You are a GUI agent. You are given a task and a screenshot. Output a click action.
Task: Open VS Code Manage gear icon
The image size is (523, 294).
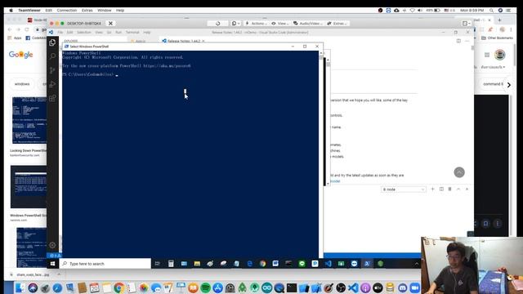tap(52, 245)
